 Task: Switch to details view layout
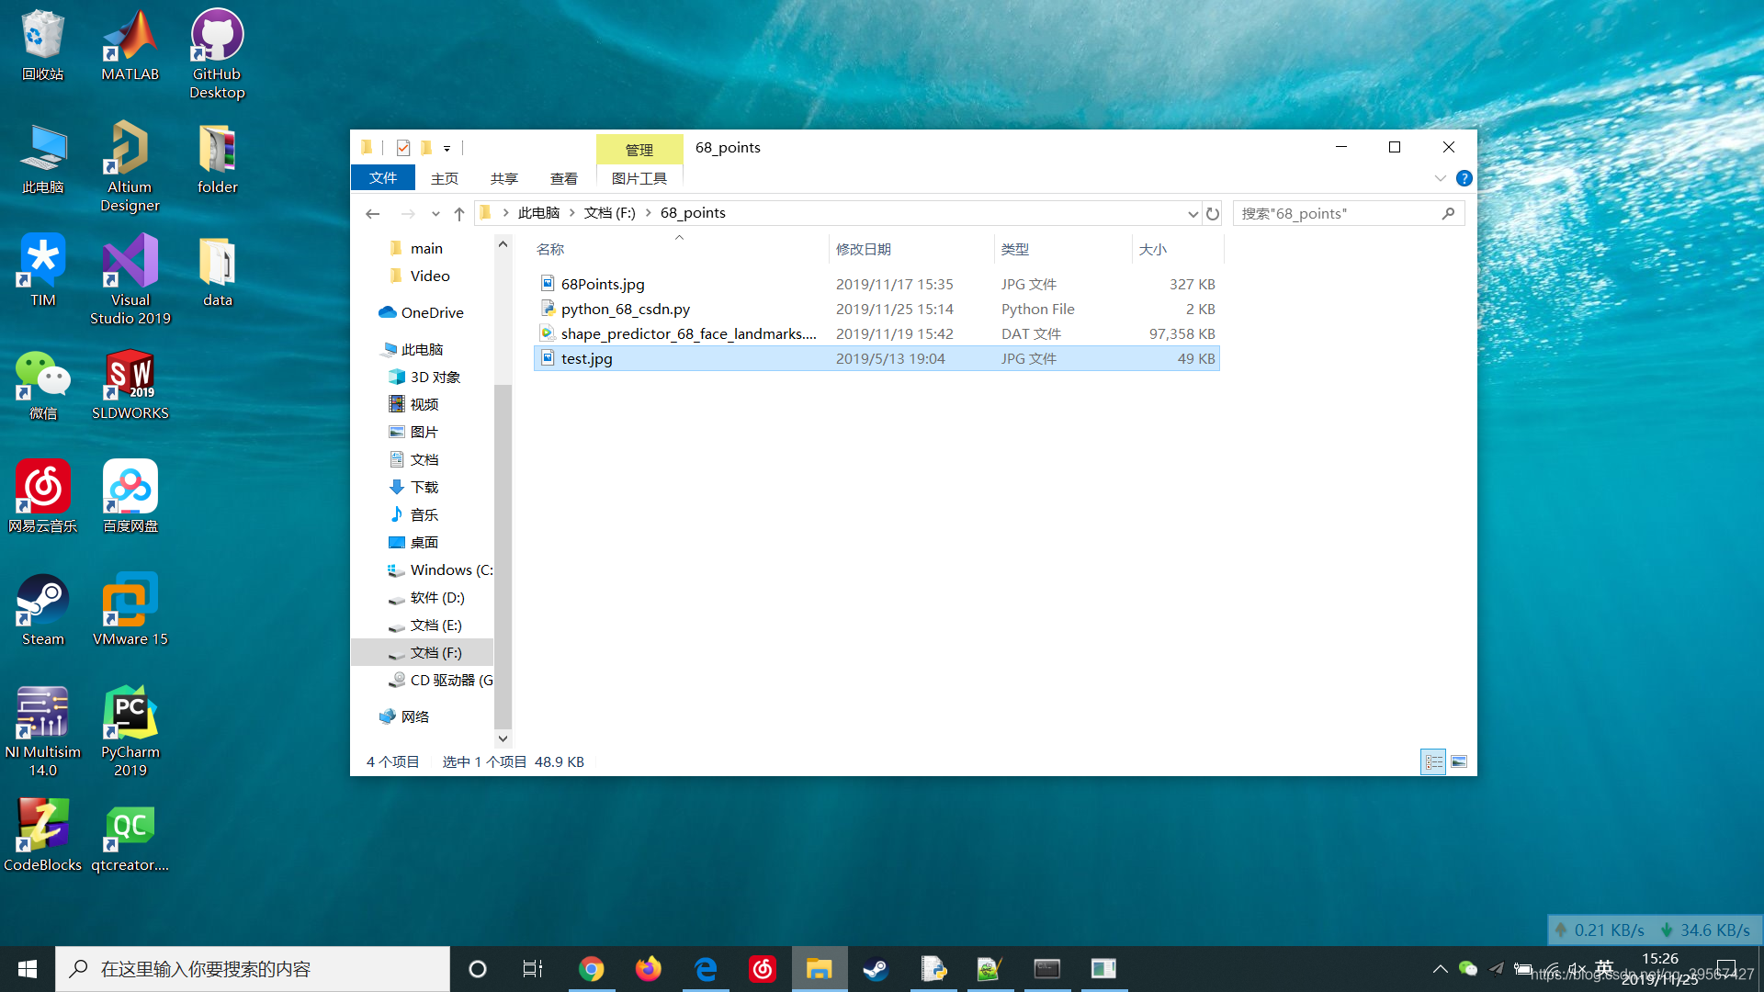point(1433,761)
